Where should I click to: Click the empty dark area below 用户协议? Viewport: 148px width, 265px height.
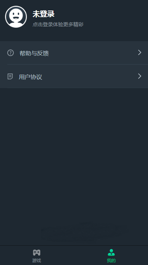[74, 152]
